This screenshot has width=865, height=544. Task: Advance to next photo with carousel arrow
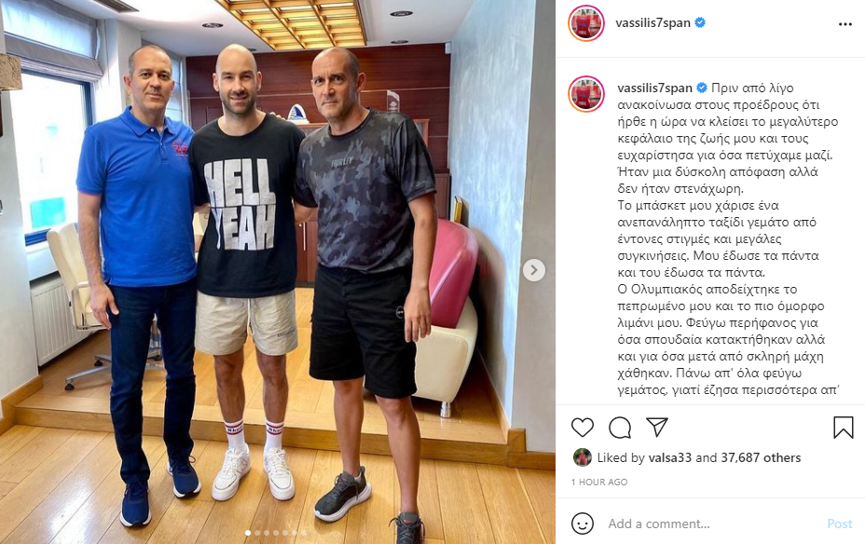(534, 270)
